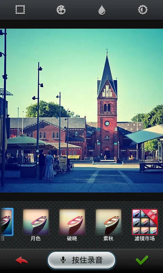Hit the 按住录音 text on record button
This screenshot has height=273, width=163.
tap(87, 260)
